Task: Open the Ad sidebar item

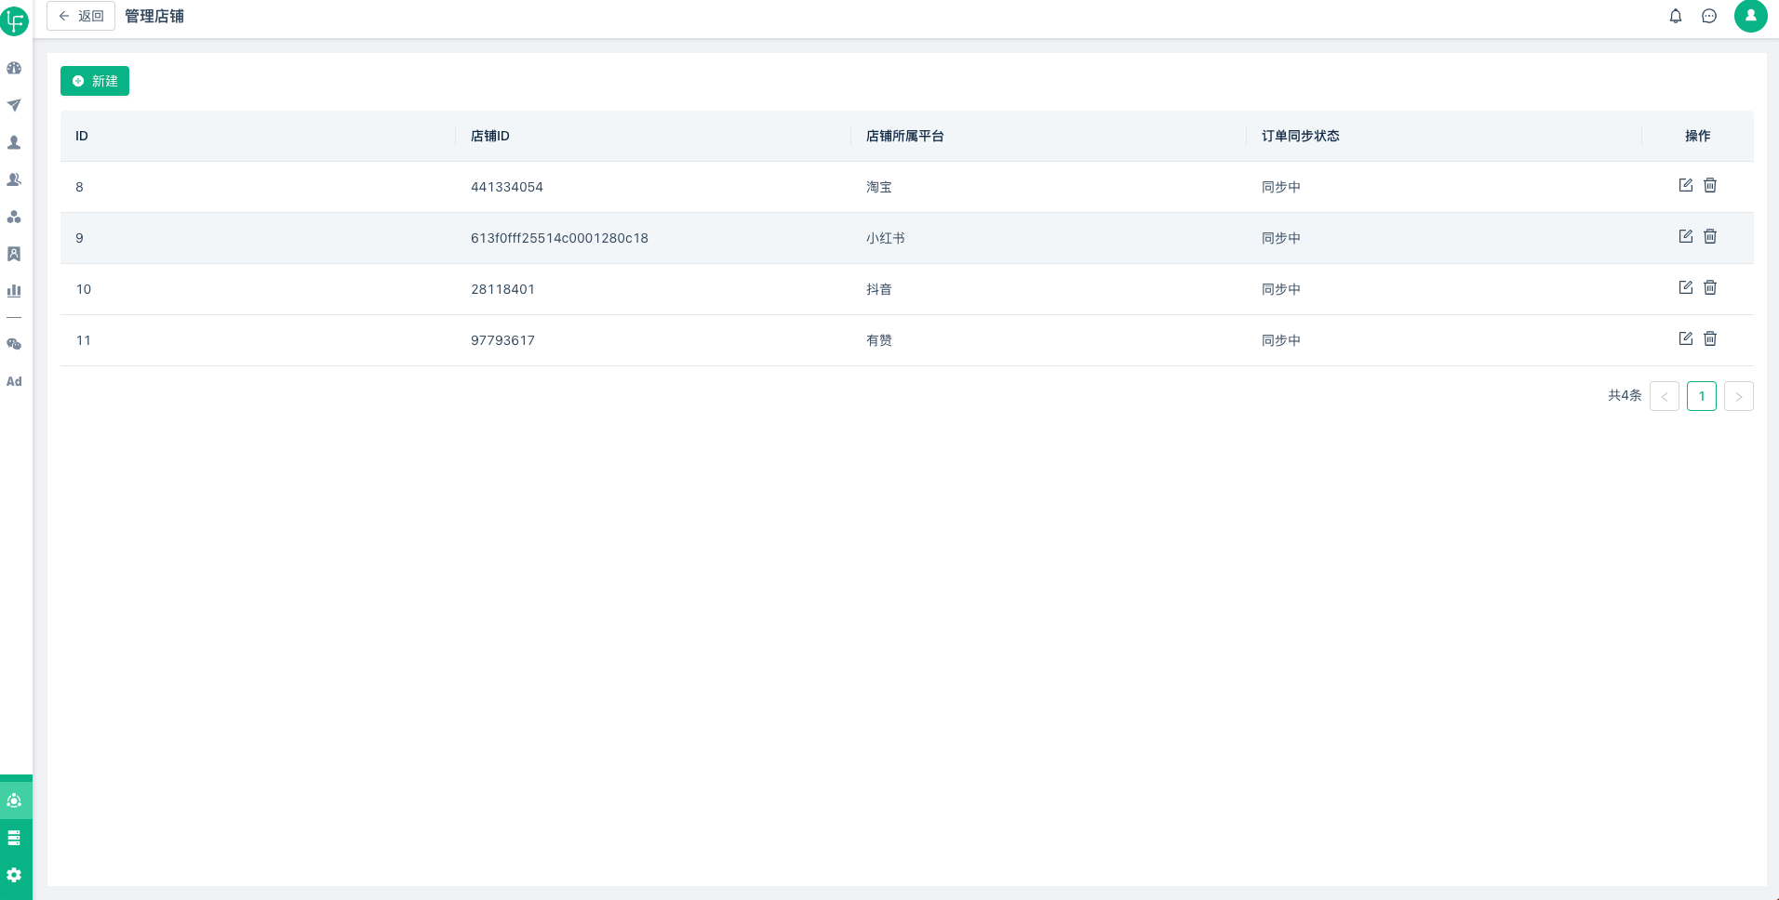Action: click(14, 381)
